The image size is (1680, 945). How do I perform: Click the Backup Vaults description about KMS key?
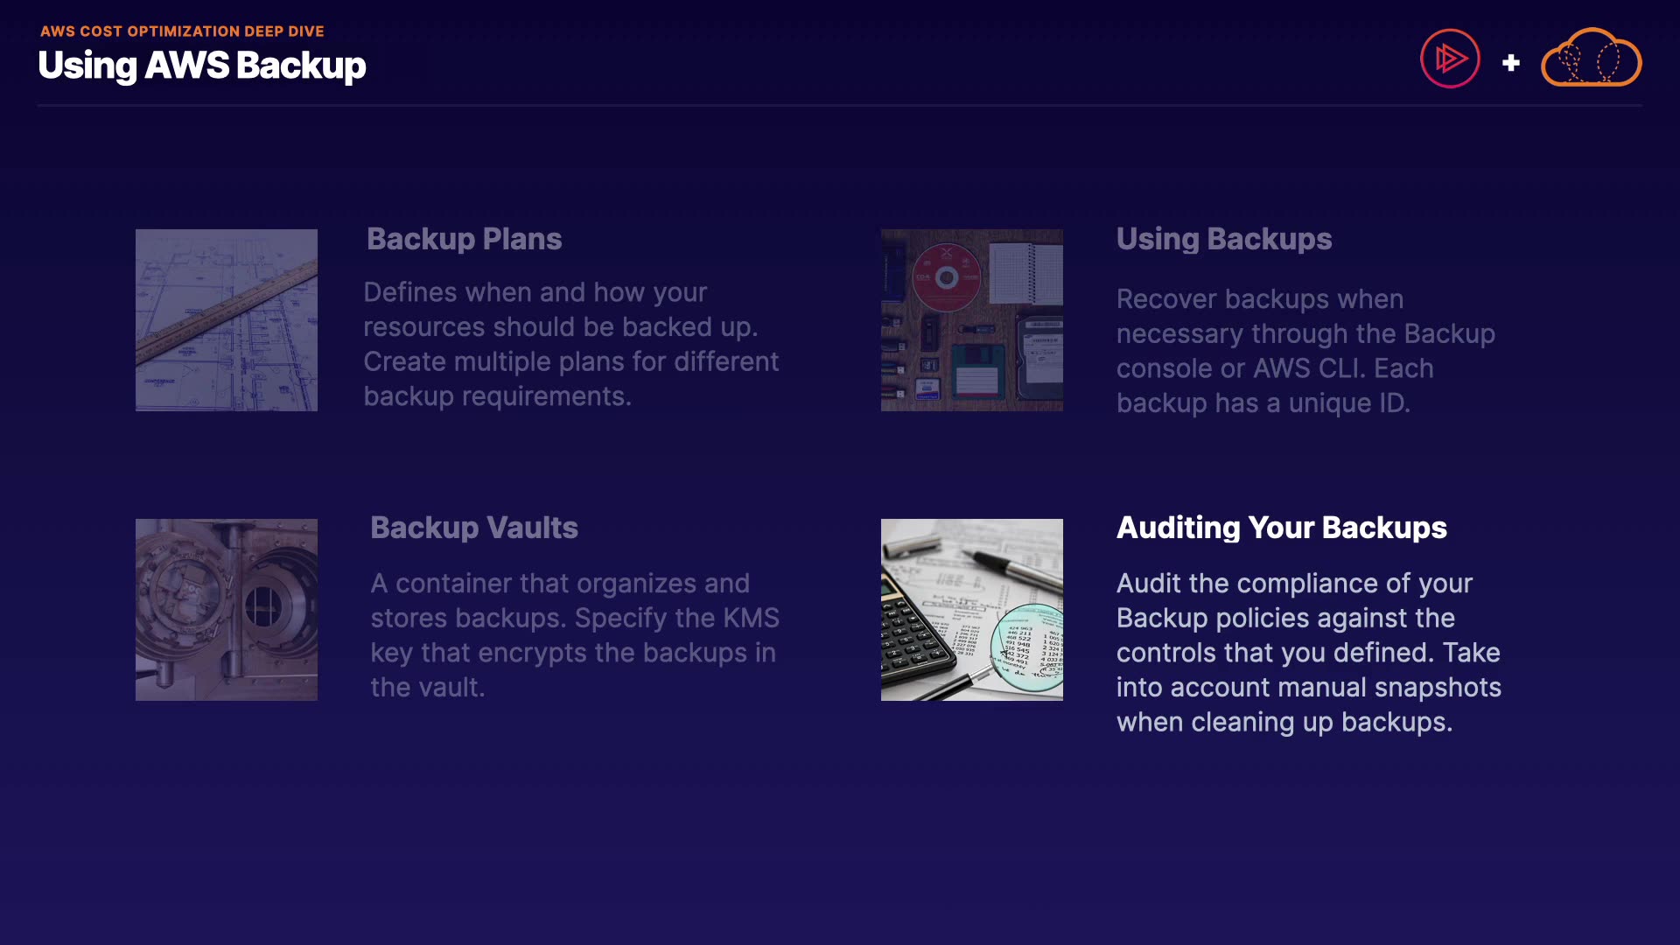(x=574, y=635)
